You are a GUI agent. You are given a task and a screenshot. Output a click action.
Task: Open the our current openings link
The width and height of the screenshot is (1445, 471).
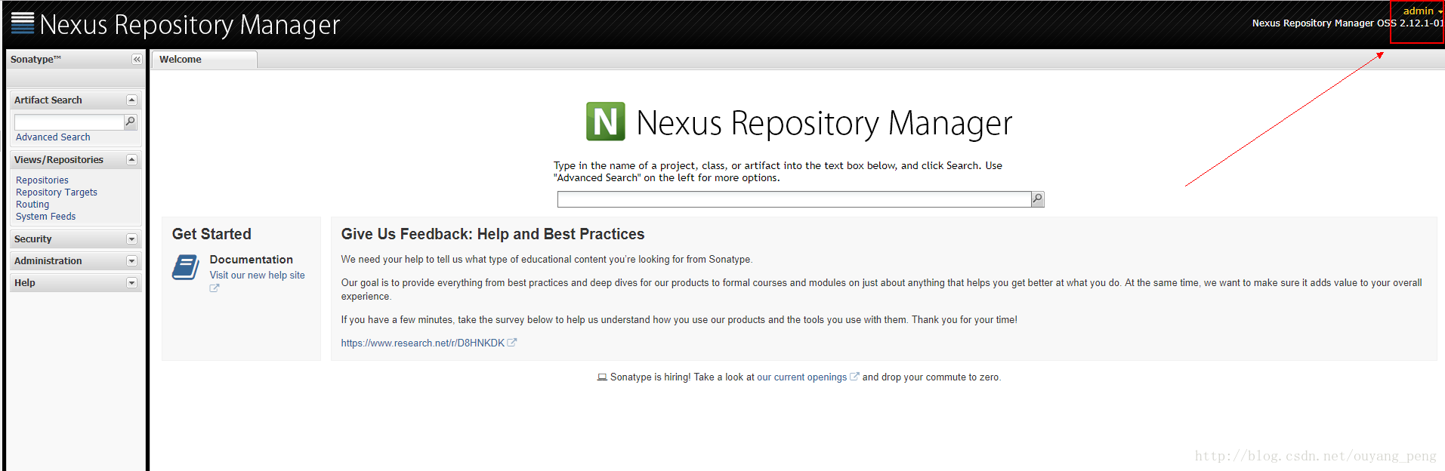pyautogui.click(x=802, y=377)
